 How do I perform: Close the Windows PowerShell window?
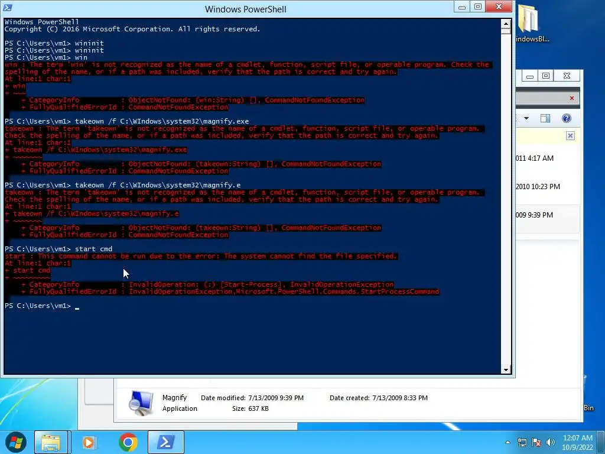(x=499, y=7)
